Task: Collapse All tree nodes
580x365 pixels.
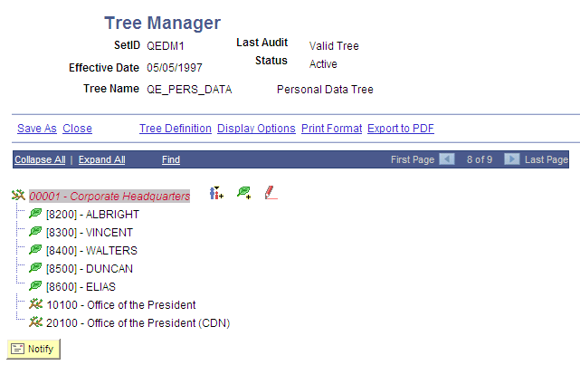Action: point(39,159)
